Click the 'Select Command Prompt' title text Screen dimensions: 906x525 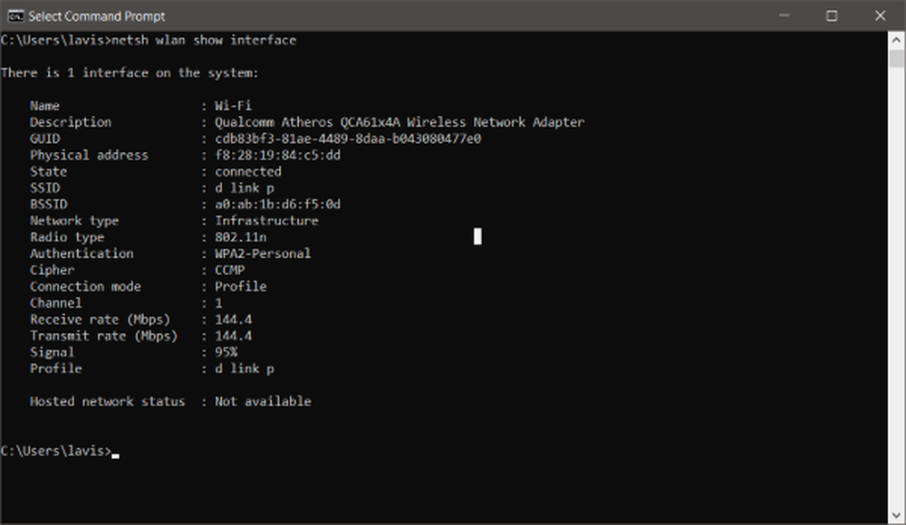point(97,16)
